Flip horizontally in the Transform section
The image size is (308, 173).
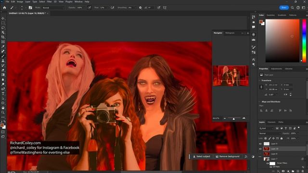(x=285, y=95)
